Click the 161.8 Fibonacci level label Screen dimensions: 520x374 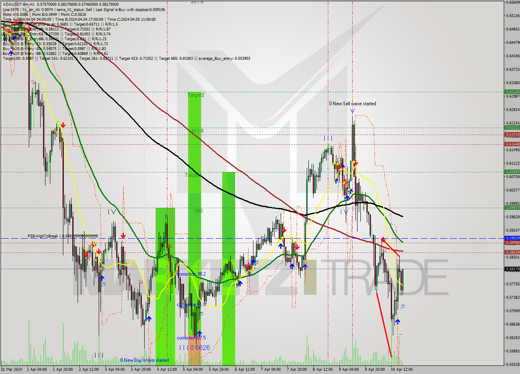click(197, 131)
